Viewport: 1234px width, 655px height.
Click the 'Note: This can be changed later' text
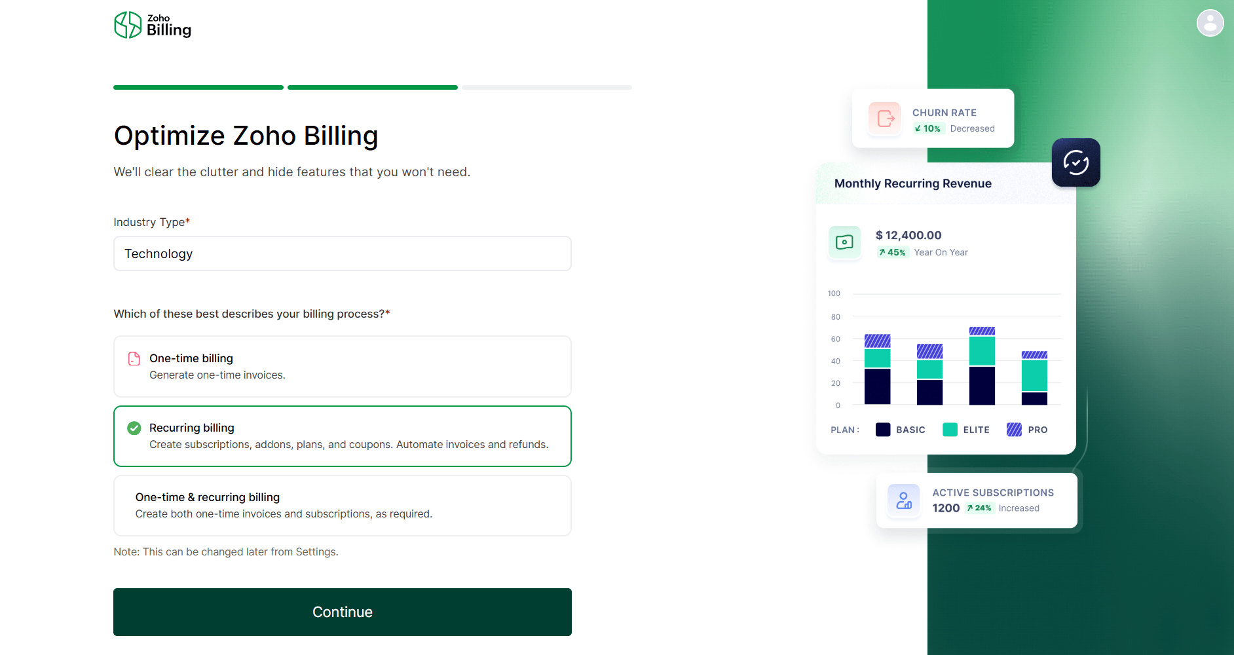226,552
